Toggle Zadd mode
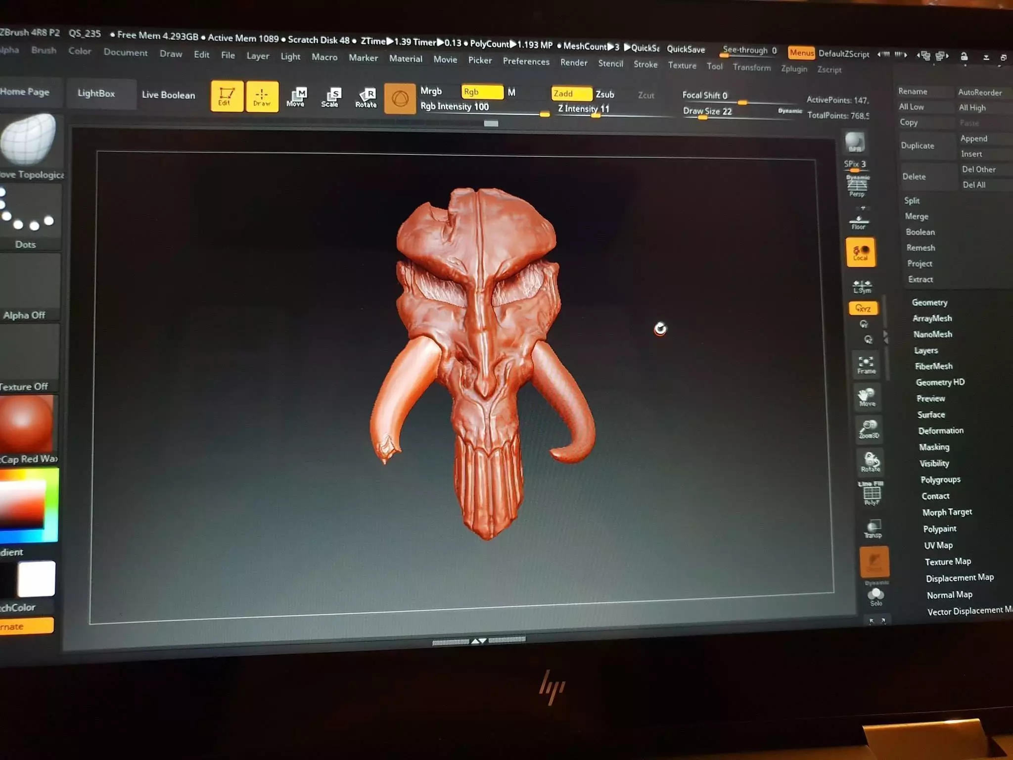The width and height of the screenshot is (1013, 760). (571, 94)
